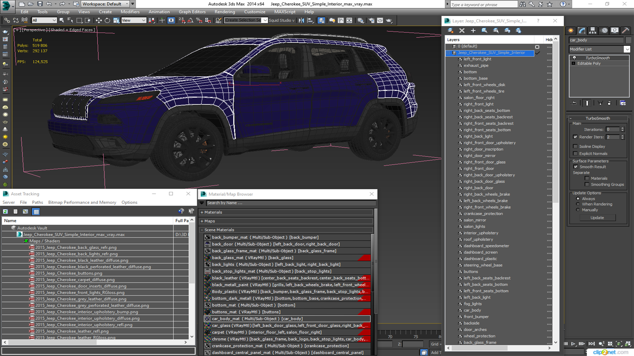
Task: Click the Select by Name icon
Action: (70, 20)
